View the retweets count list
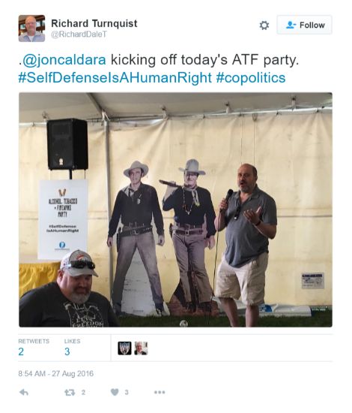352x413 pixels. tap(34, 348)
